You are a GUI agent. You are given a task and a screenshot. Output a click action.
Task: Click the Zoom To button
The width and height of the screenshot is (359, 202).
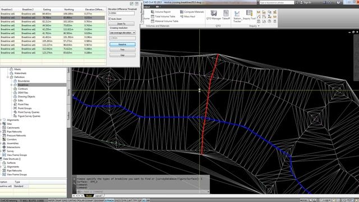point(121,24)
